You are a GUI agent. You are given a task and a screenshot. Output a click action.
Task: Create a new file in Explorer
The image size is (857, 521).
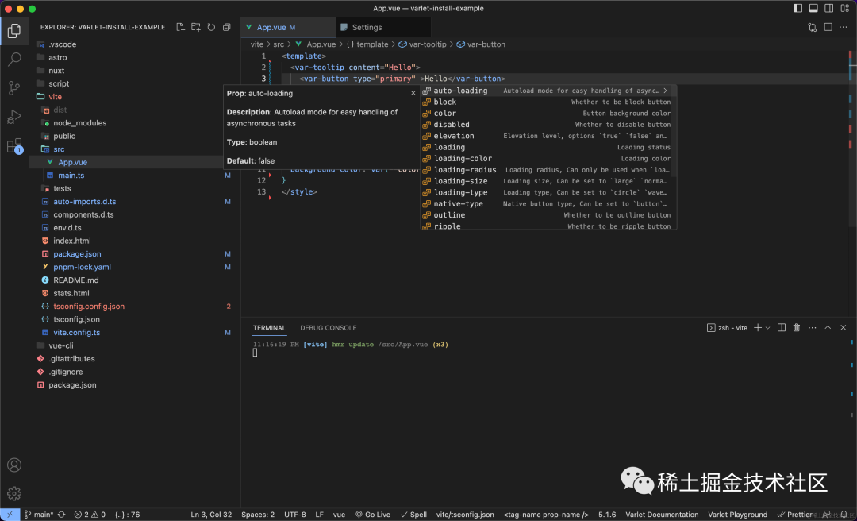(180, 27)
